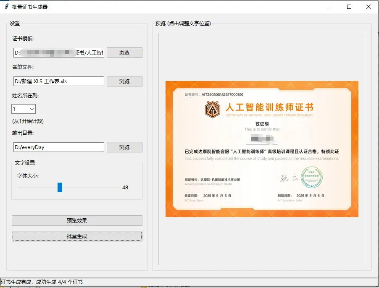Click the 字体大小 font size slider handle

click(60, 187)
